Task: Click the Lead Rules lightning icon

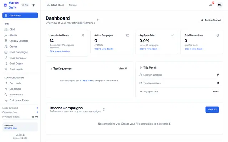Action: pyautogui.click(x=6, y=89)
